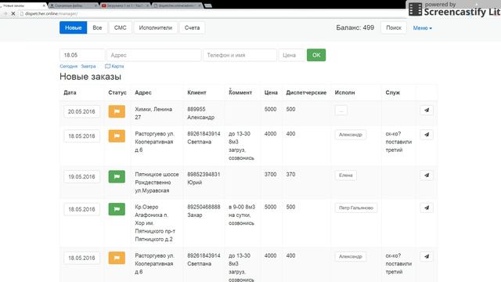Click the dispatcher fee 370
This screenshot has height=282, width=501.
pyautogui.click(x=290, y=174)
